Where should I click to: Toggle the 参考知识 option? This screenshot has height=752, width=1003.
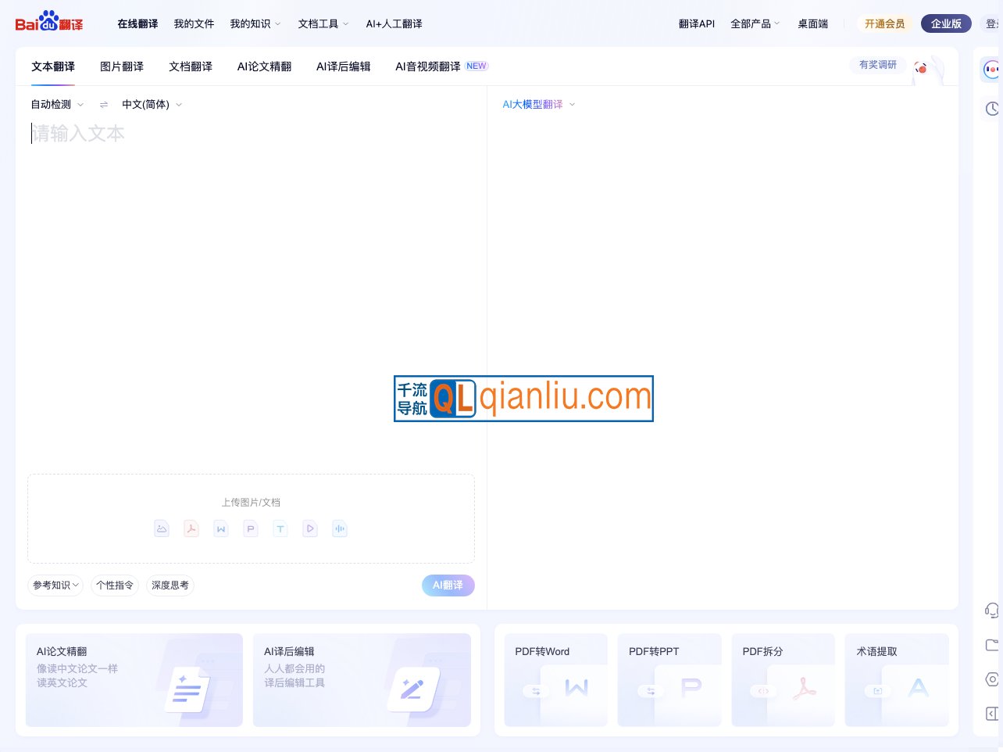click(55, 585)
